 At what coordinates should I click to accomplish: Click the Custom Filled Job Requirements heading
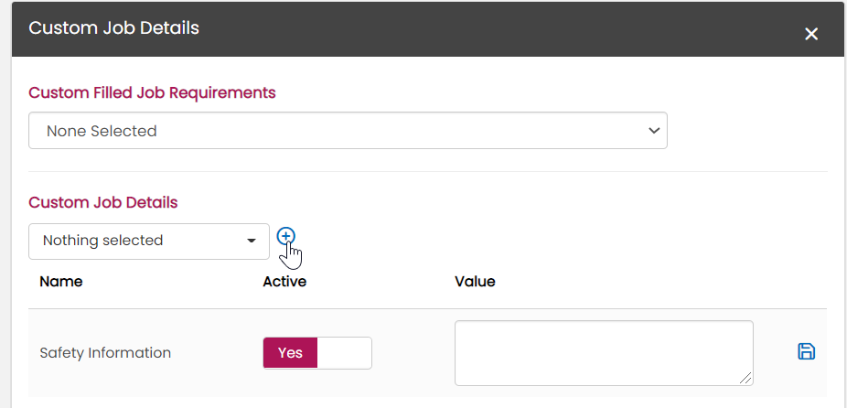(152, 92)
